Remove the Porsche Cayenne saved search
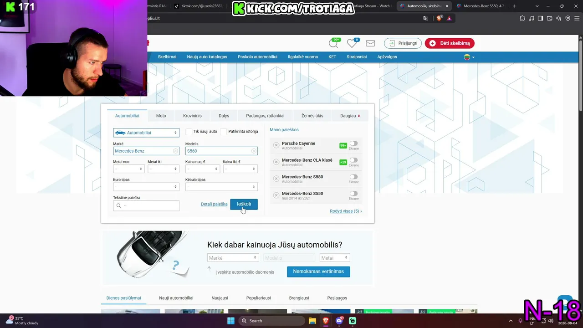The image size is (583, 328). [276, 145]
